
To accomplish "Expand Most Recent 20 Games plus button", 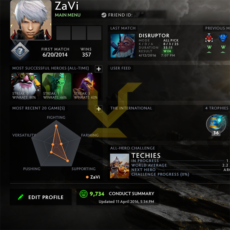I will 99,109.
